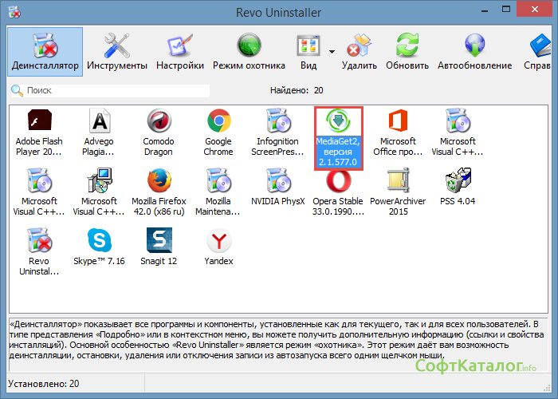Expand the Вид dropdown arrow
This screenshot has height=399, width=558.
(x=329, y=44)
